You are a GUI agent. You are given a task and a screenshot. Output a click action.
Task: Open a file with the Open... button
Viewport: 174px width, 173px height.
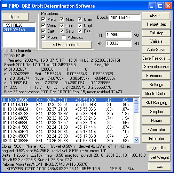pos(15,17)
